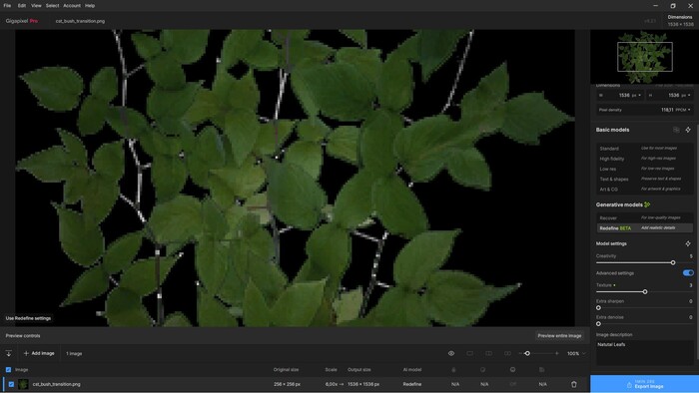Click Preview entire image button
Screen dimensions: 699x393
tap(559, 335)
